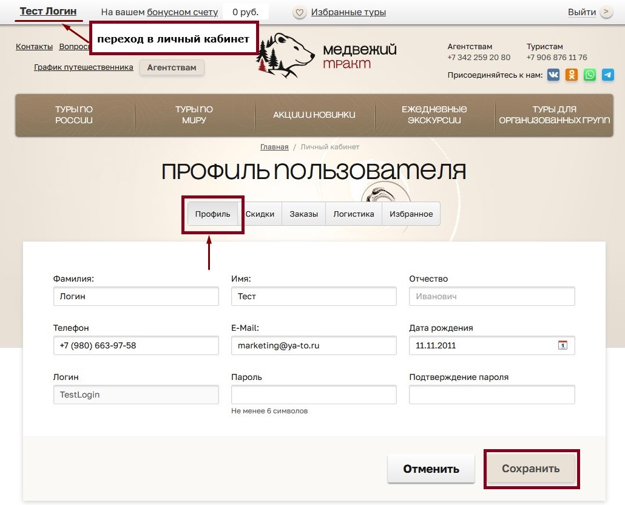Click the arrow icon next to Выйти
The width and height of the screenshot is (625, 505).
606,12
